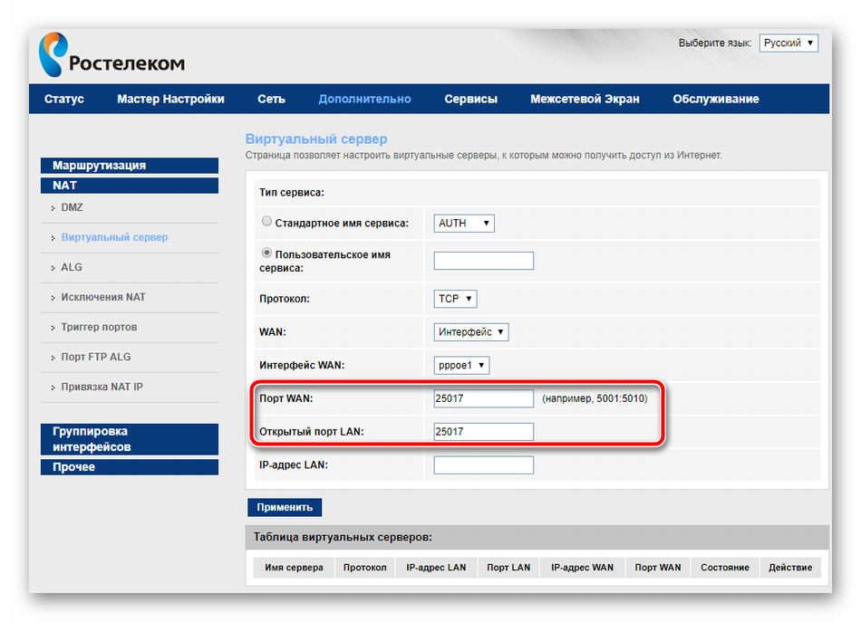Choose language from the Русский dropdown
This screenshot has width=861, height=622.
pyautogui.click(x=788, y=43)
